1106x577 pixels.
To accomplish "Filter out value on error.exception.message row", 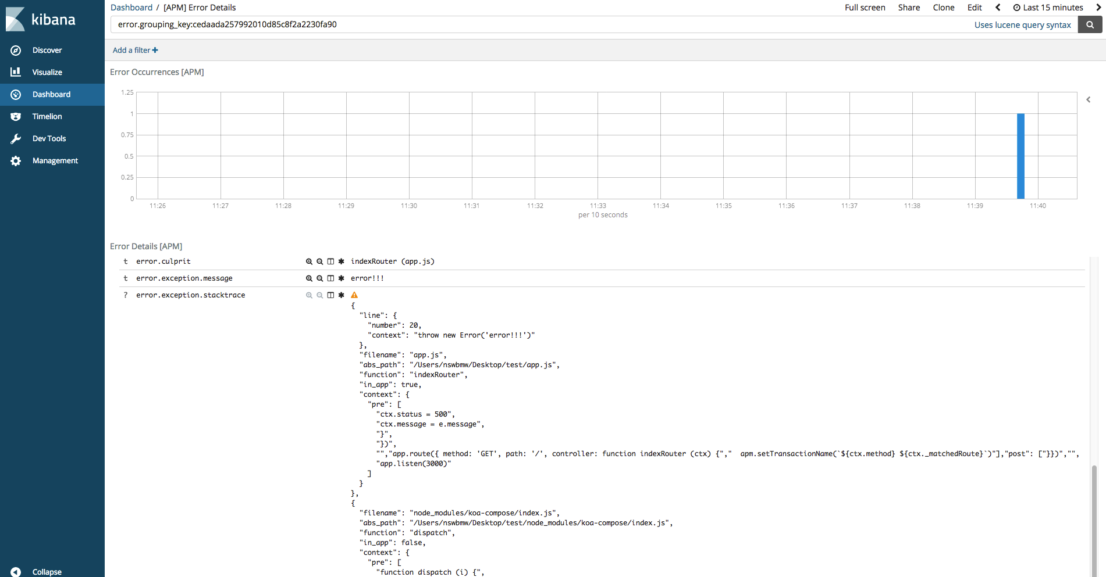I will click(319, 278).
